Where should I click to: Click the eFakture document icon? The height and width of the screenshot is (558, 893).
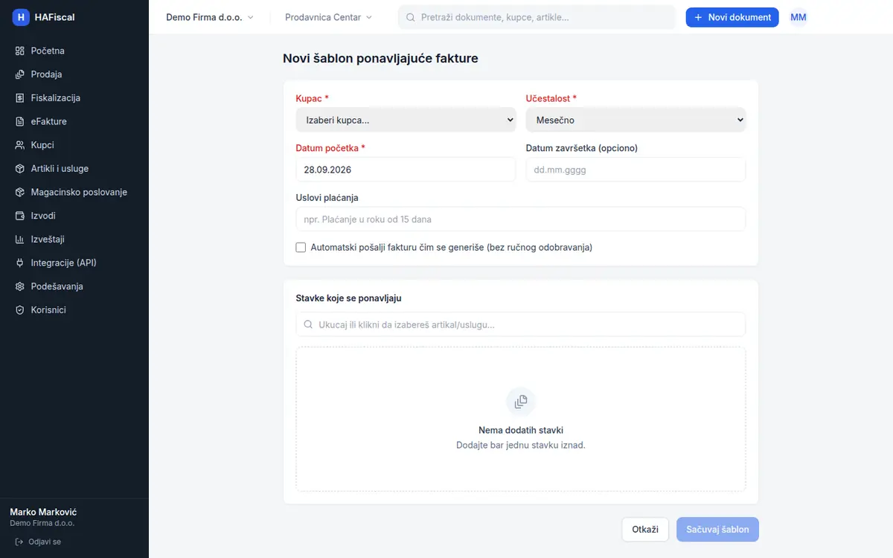coord(20,121)
